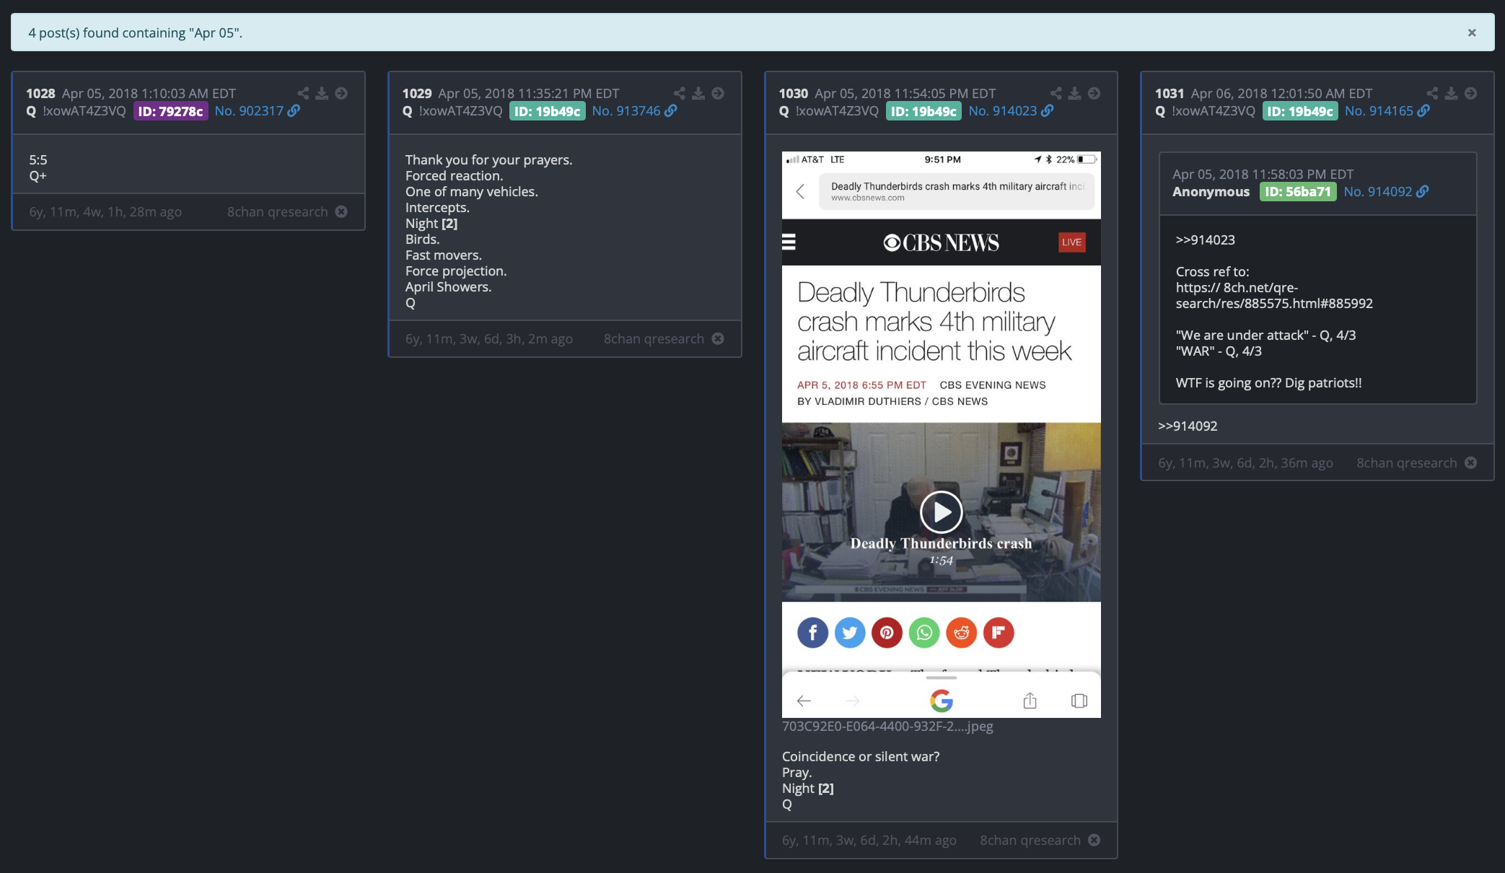
Task: Click 8chan qresearch label on post 1029
Action: pos(654,338)
